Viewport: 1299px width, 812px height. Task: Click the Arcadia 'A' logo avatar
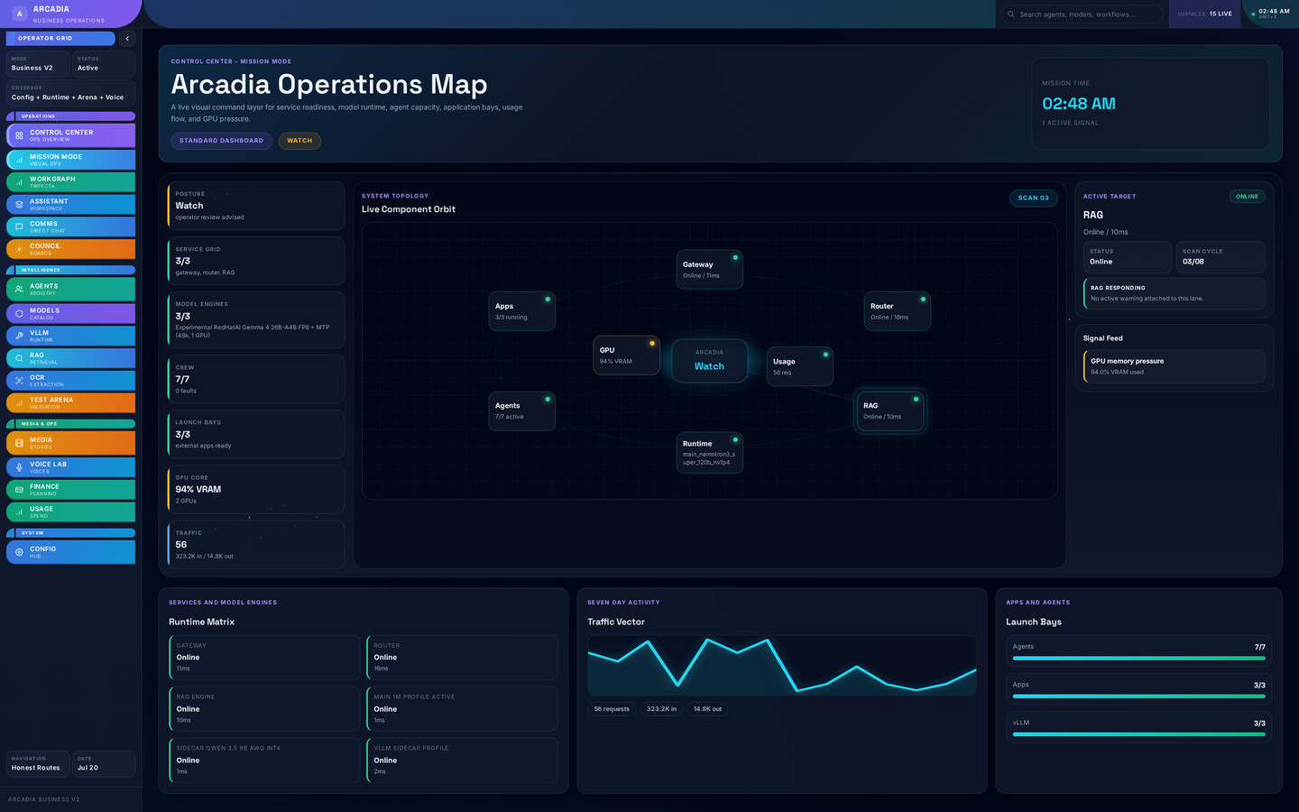pos(19,14)
